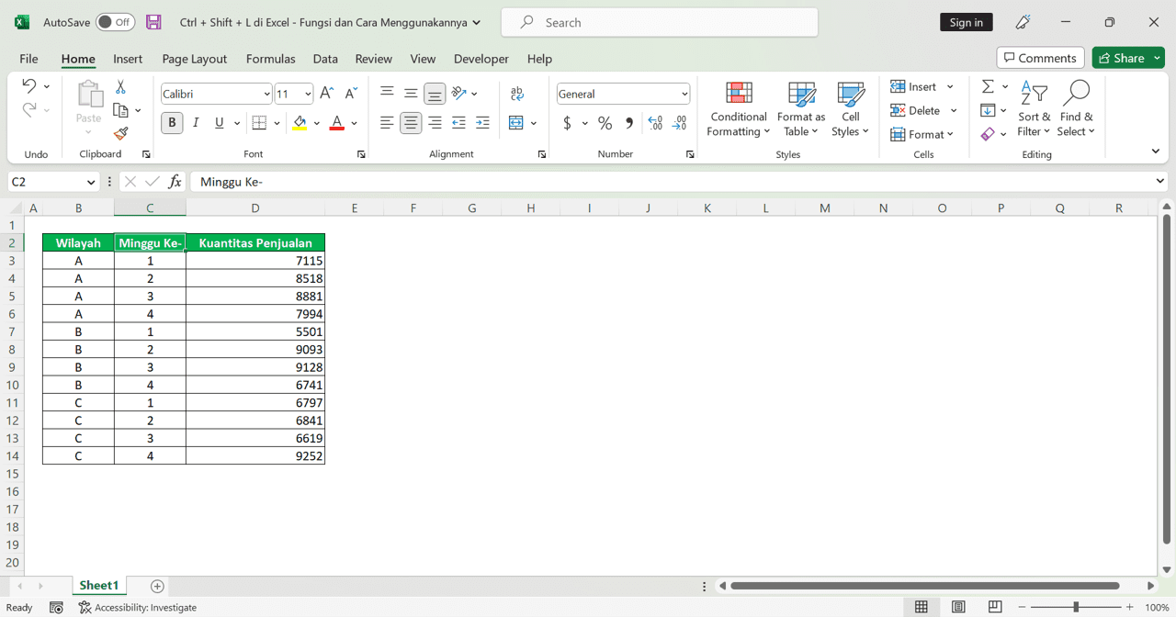Toggle the AutoSave switch
1176x617 pixels.
(x=116, y=22)
